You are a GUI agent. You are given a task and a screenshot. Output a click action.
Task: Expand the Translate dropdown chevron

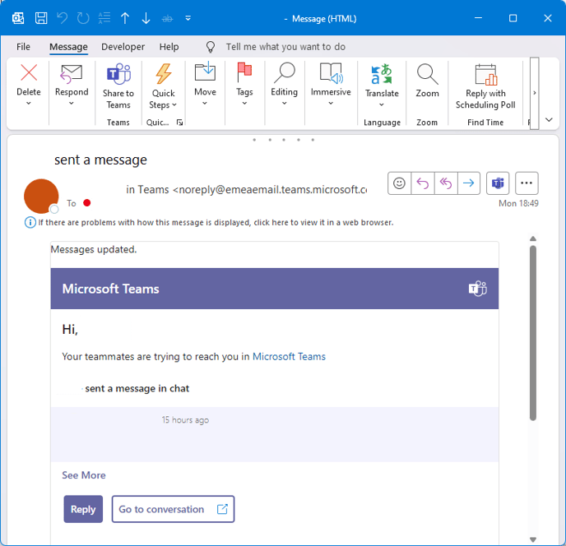382,105
